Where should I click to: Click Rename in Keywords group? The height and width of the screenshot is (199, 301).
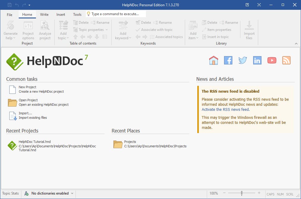163,23
